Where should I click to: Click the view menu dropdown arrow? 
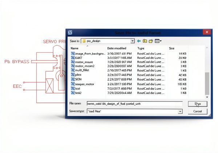[161, 41]
